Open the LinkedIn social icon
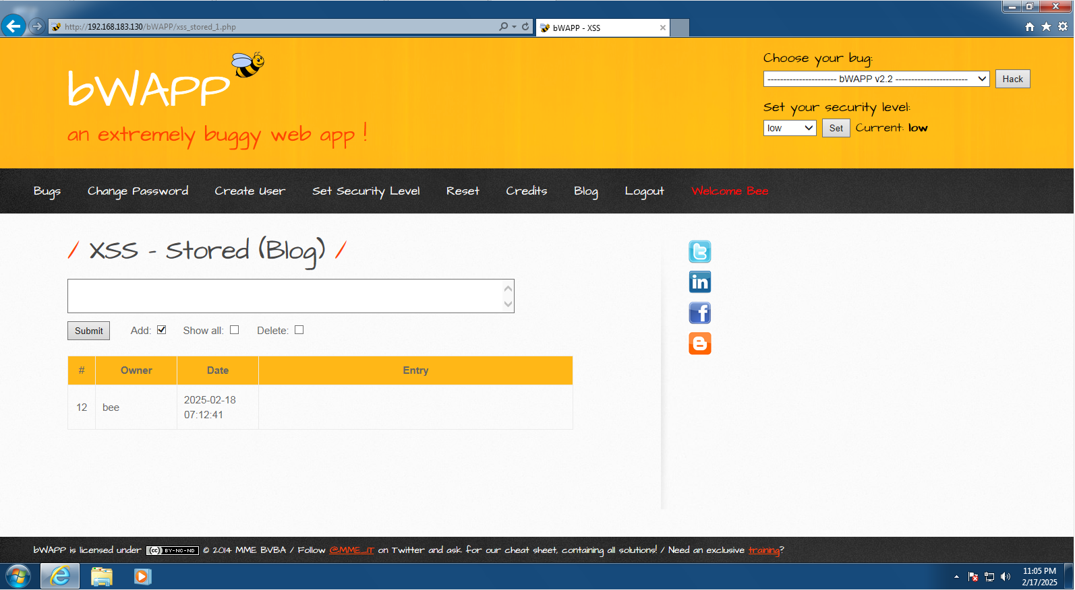The image size is (1075, 590). click(700, 282)
